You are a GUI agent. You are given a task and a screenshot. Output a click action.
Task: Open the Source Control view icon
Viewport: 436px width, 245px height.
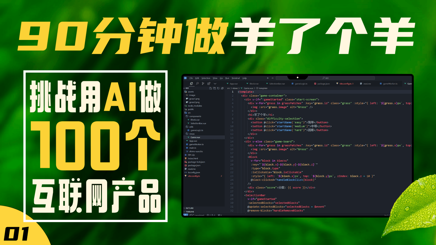click(203, 83)
